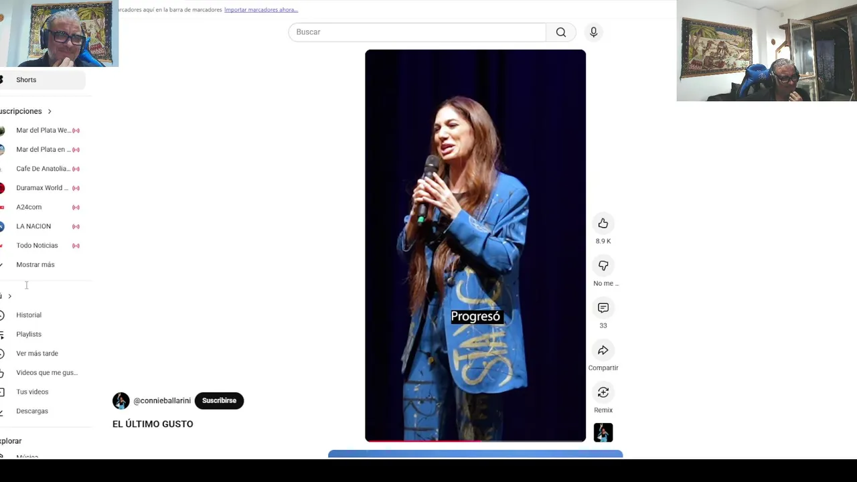Open Shorts in the sidebar
This screenshot has height=482, width=857.
tap(43, 80)
